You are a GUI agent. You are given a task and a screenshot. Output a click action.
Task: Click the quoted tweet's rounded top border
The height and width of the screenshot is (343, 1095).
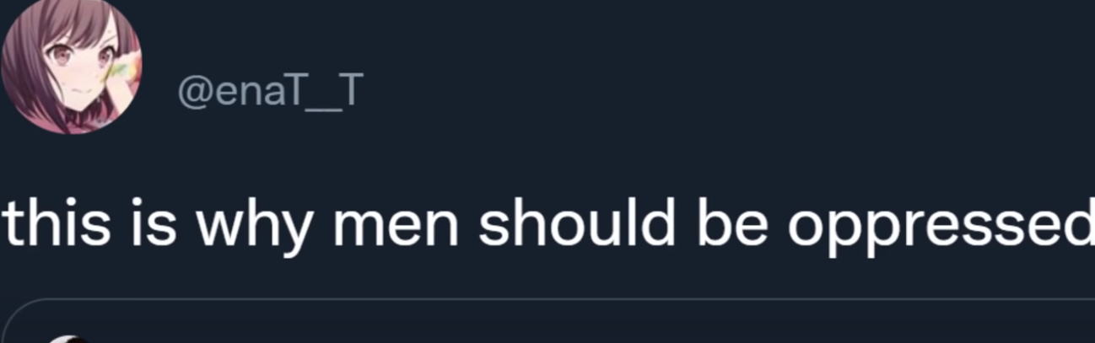(547, 299)
